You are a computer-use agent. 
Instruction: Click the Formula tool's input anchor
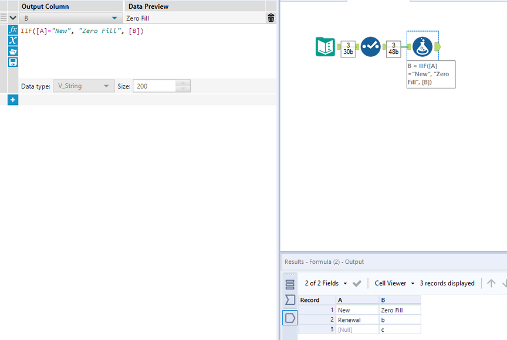(409, 47)
